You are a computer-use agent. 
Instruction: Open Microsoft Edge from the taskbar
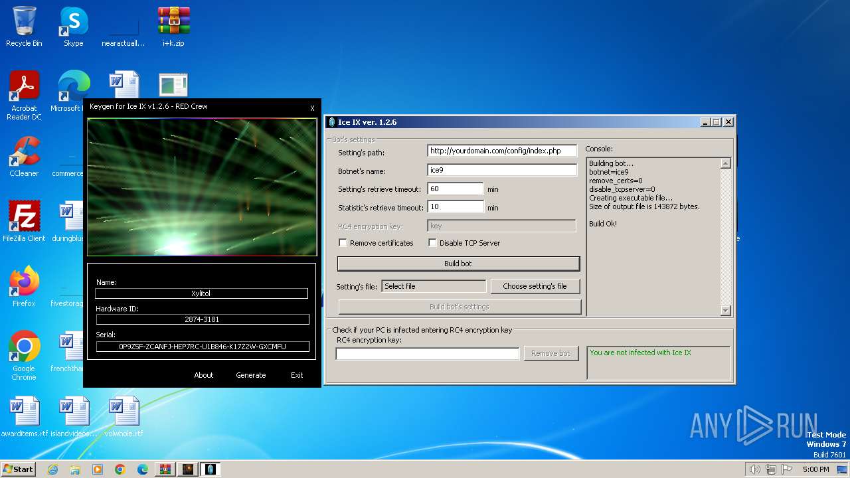point(143,469)
